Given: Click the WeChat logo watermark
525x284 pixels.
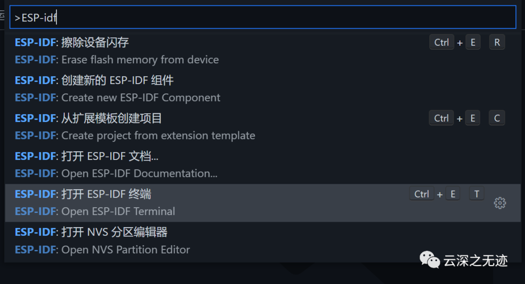Looking at the screenshot, I should coord(430,260).
